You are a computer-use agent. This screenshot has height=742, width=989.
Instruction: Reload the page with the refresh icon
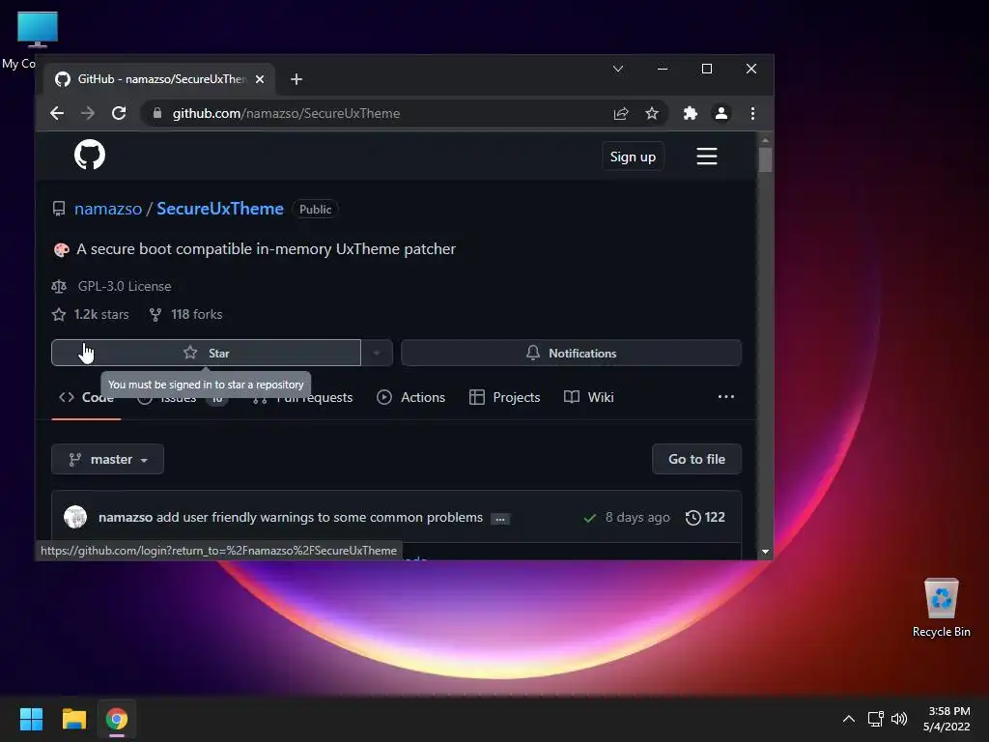pyautogui.click(x=119, y=114)
